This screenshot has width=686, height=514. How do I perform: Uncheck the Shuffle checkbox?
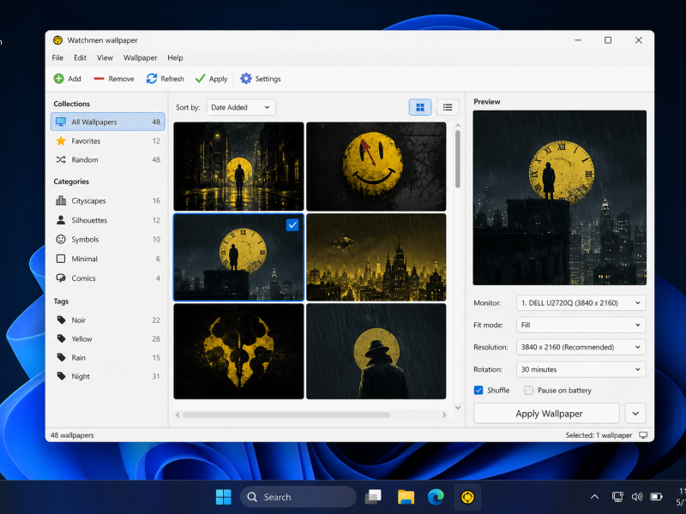tap(478, 391)
